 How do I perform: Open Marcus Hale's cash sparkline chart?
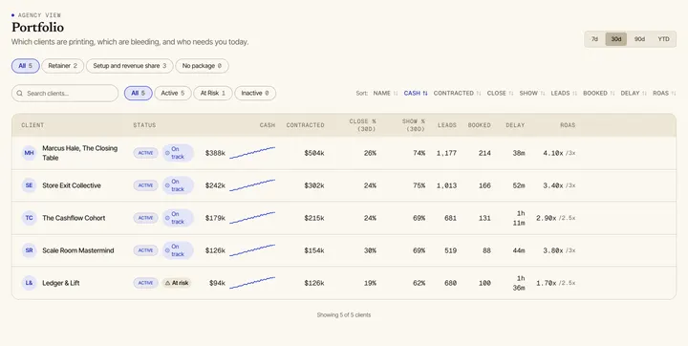[x=252, y=153]
